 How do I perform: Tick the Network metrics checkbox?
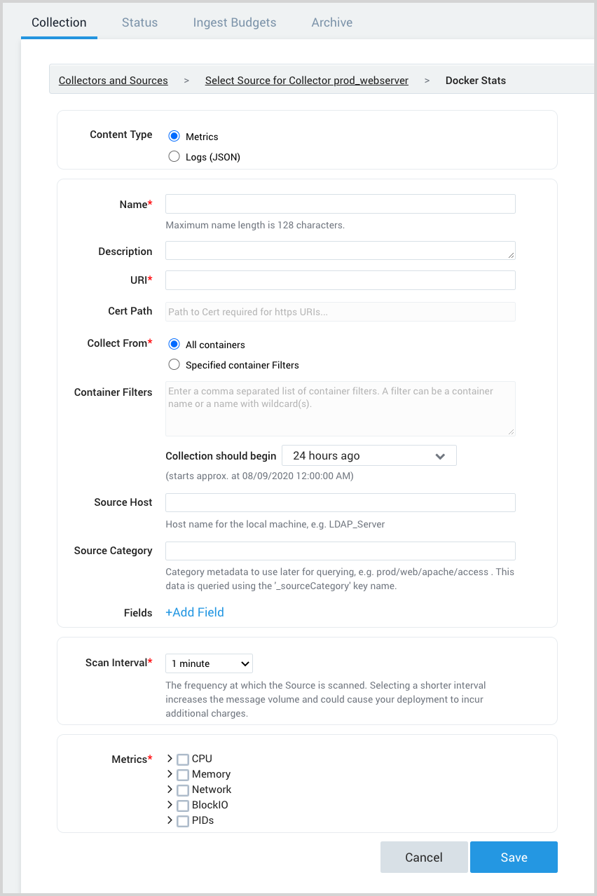click(183, 790)
